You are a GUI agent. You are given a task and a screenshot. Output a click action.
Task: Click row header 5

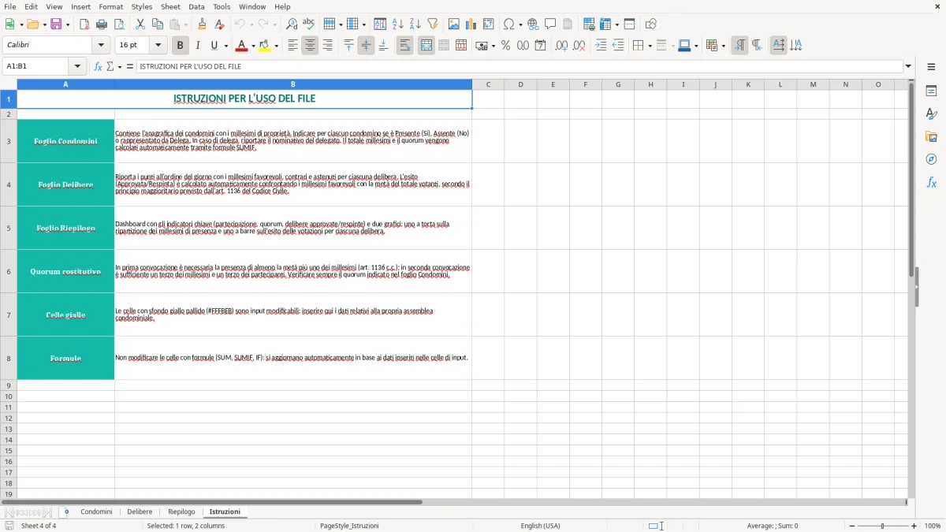point(8,228)
